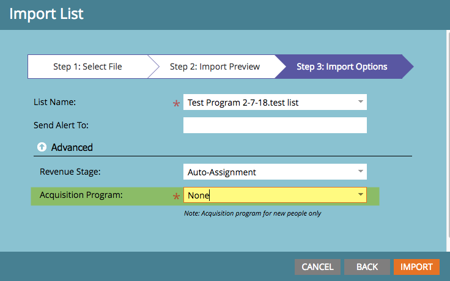Click the Advanced section label
The image size is (450, 281).
[72, 147]
